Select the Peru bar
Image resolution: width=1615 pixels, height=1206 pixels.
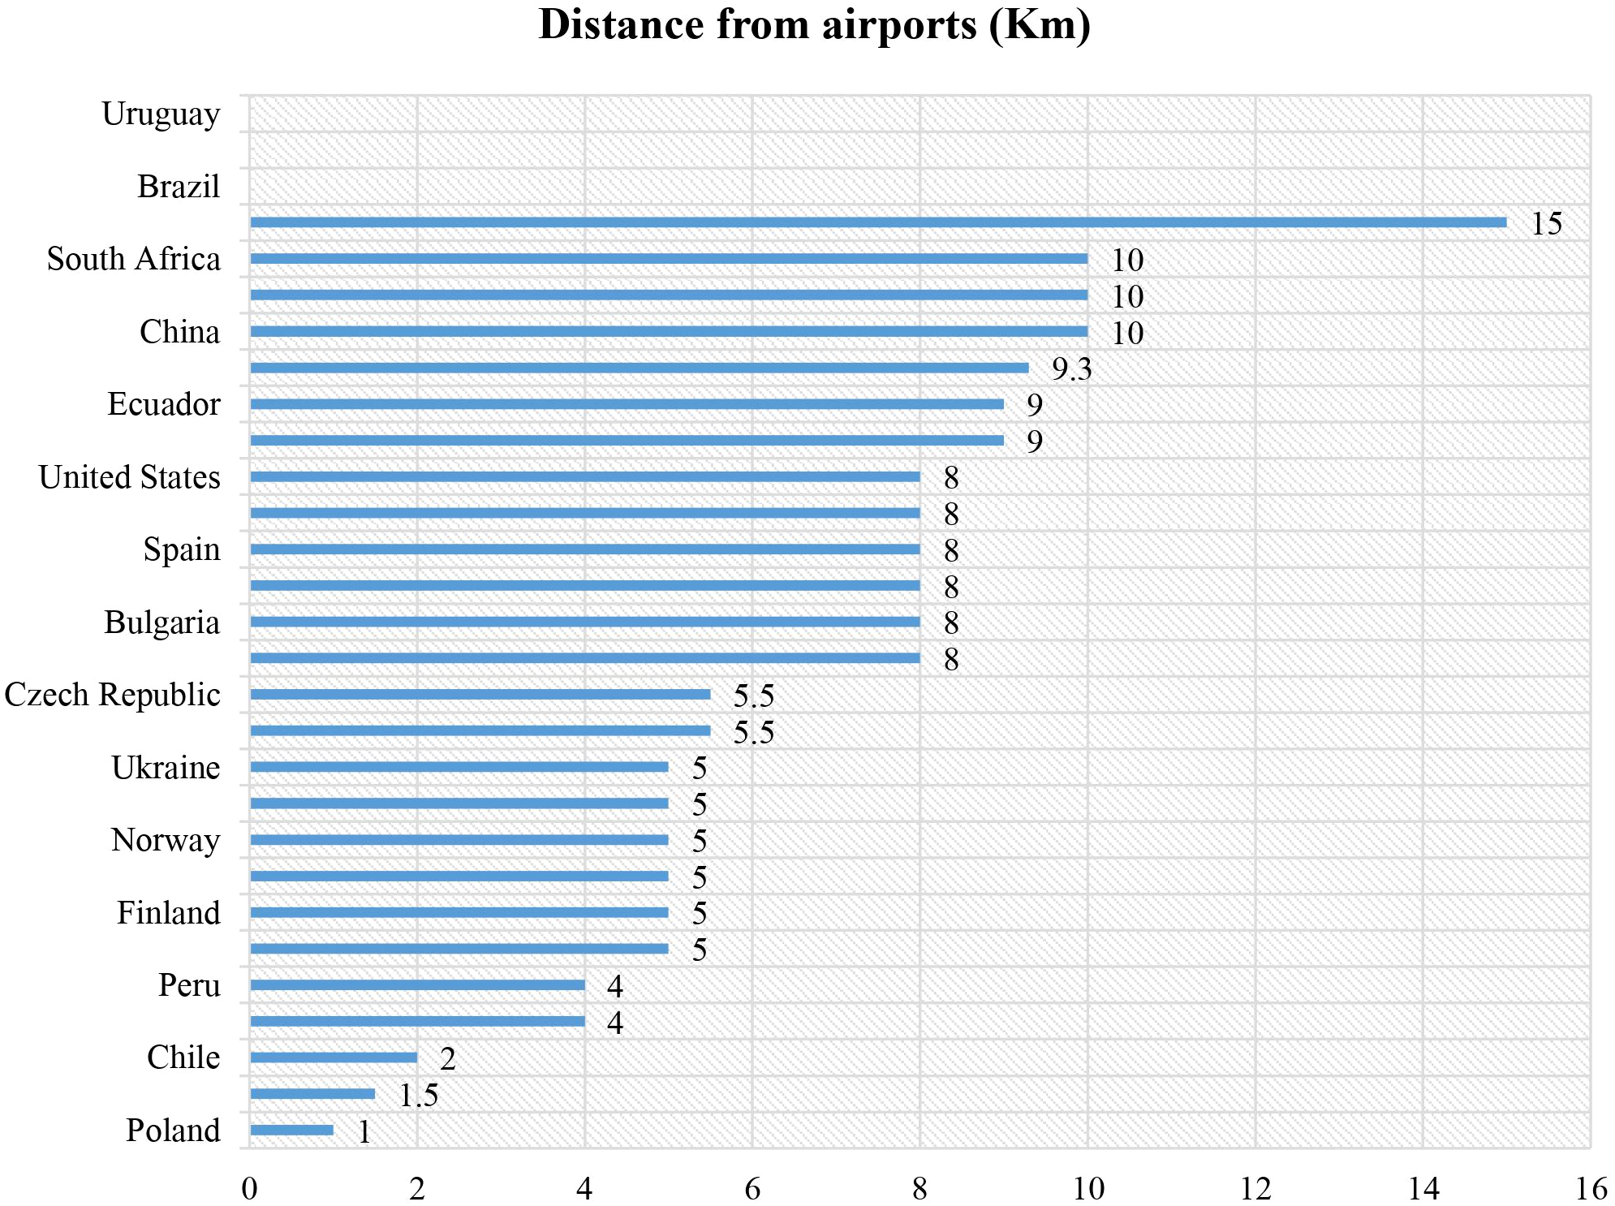[x=416, y=985]
